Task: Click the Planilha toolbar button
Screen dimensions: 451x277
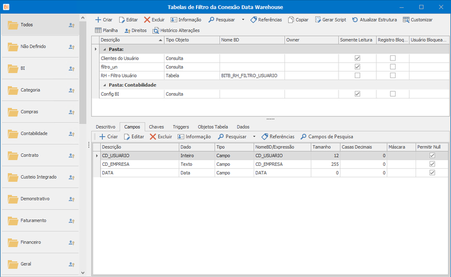Action: coord(106,31)
